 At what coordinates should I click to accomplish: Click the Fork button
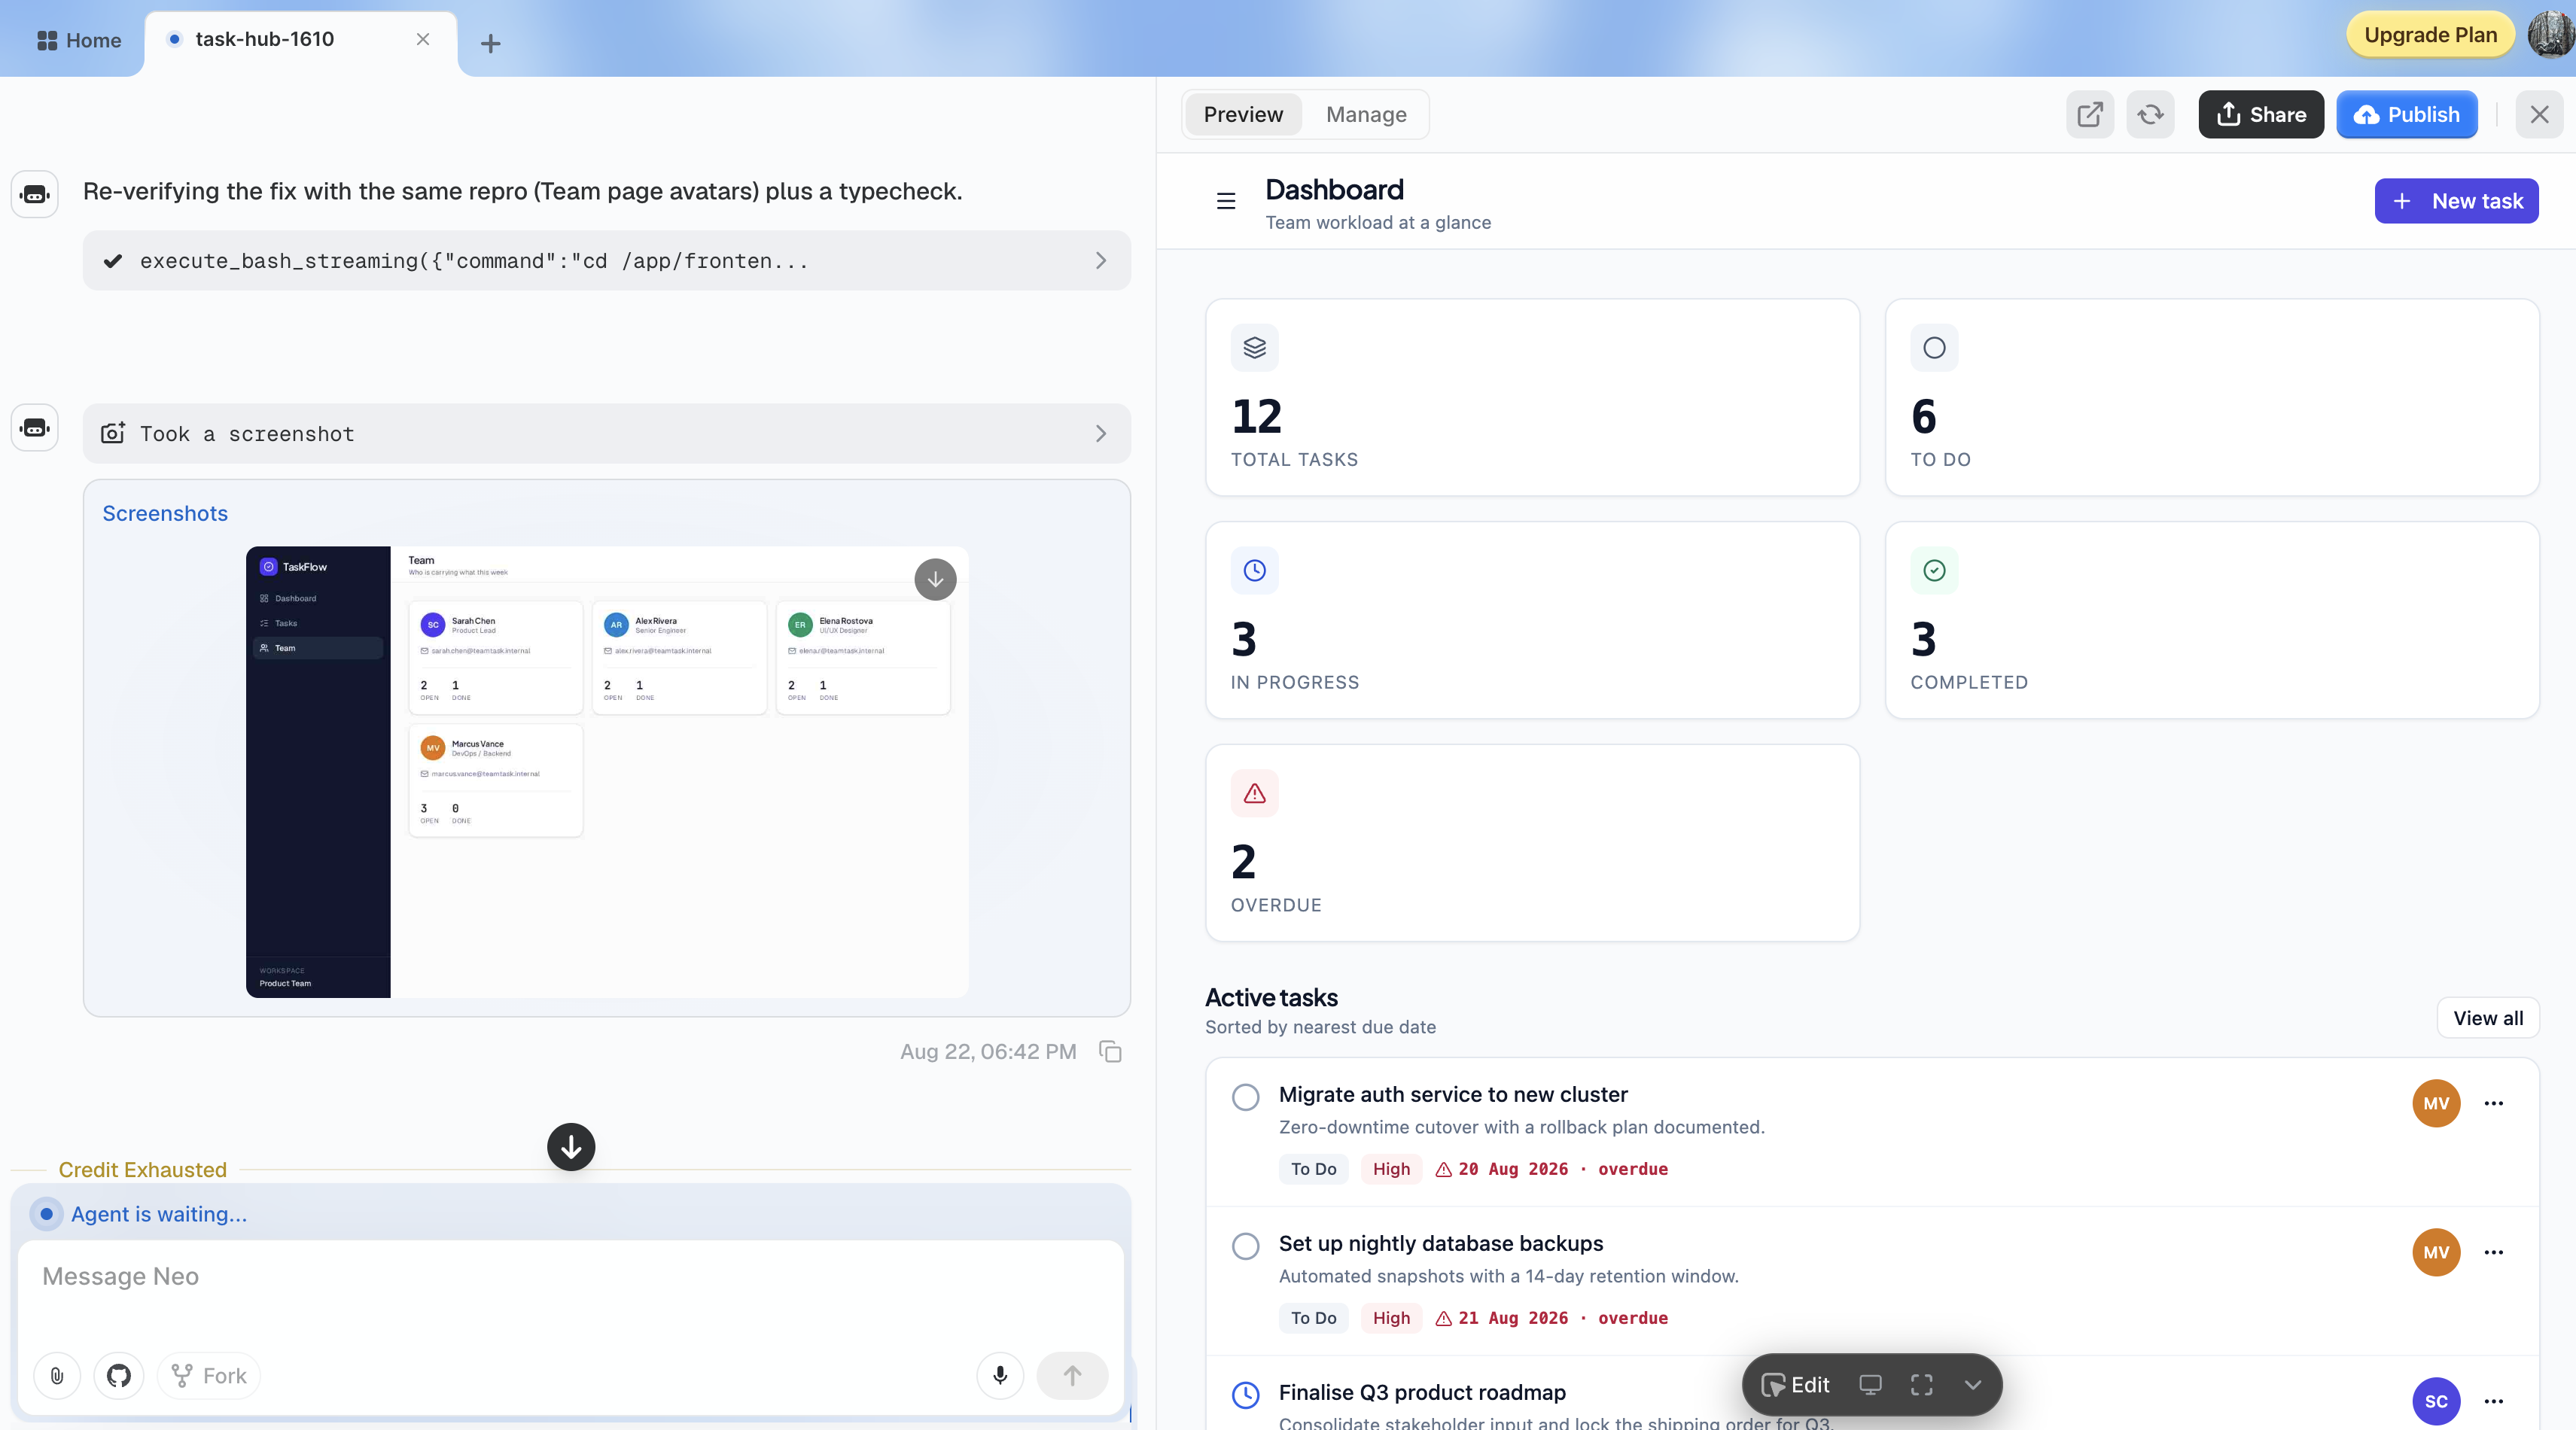coord(209,1376)
